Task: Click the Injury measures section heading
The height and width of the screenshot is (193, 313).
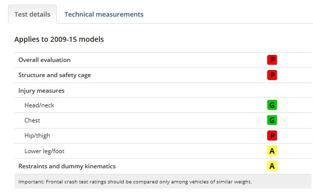Action: 41,91
